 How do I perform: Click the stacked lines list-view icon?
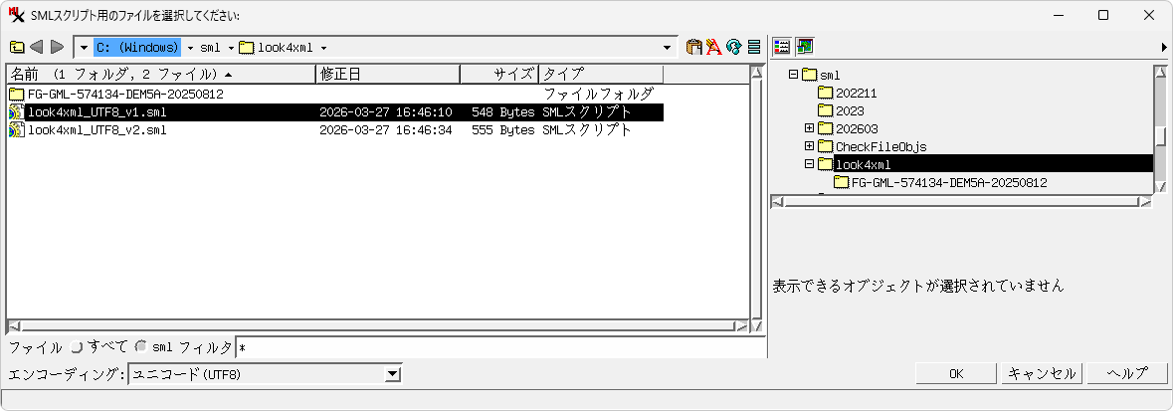point(753,47)
